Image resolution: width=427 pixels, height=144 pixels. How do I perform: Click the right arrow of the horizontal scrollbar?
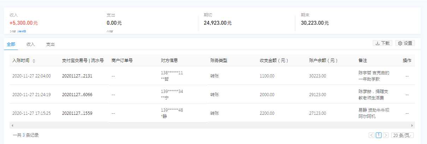(x=412, y=125)
